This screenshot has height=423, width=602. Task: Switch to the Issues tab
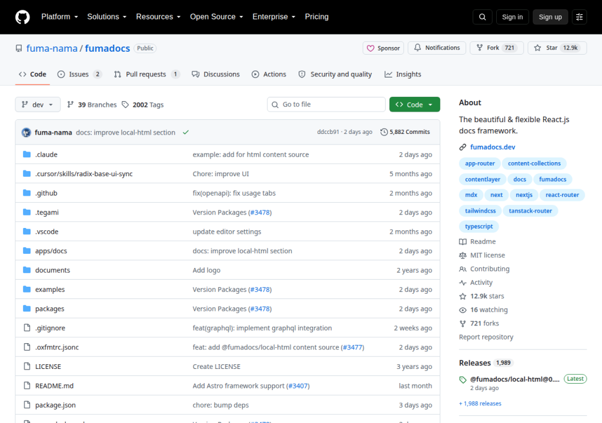[x=79, y=74]
